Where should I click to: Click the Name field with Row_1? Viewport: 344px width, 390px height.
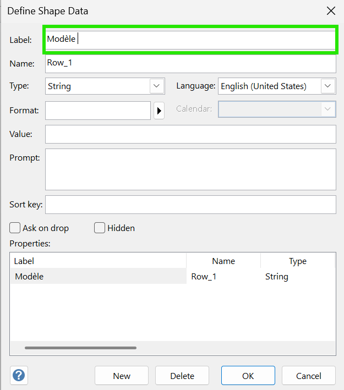tap(190, 63)
